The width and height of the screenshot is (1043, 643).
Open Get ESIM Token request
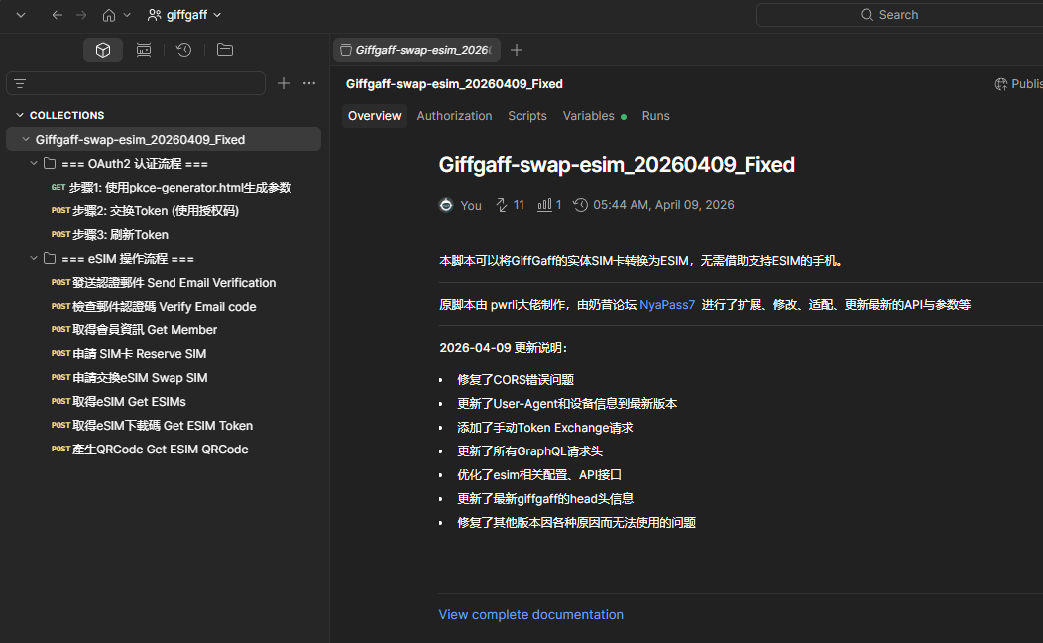[153, 426]
